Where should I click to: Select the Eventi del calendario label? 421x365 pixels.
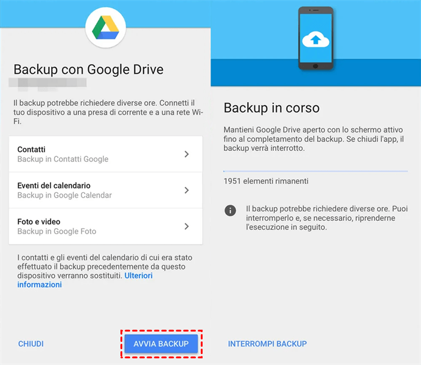[54, 186]
